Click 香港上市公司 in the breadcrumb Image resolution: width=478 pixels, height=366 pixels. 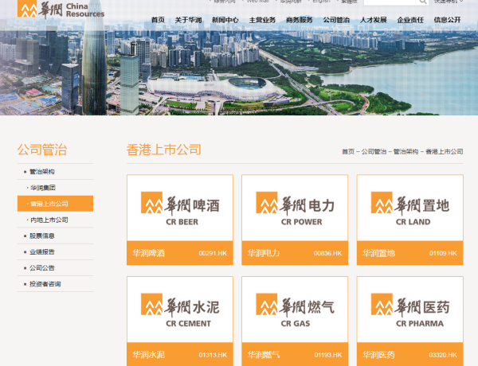[x=445, y=152]
